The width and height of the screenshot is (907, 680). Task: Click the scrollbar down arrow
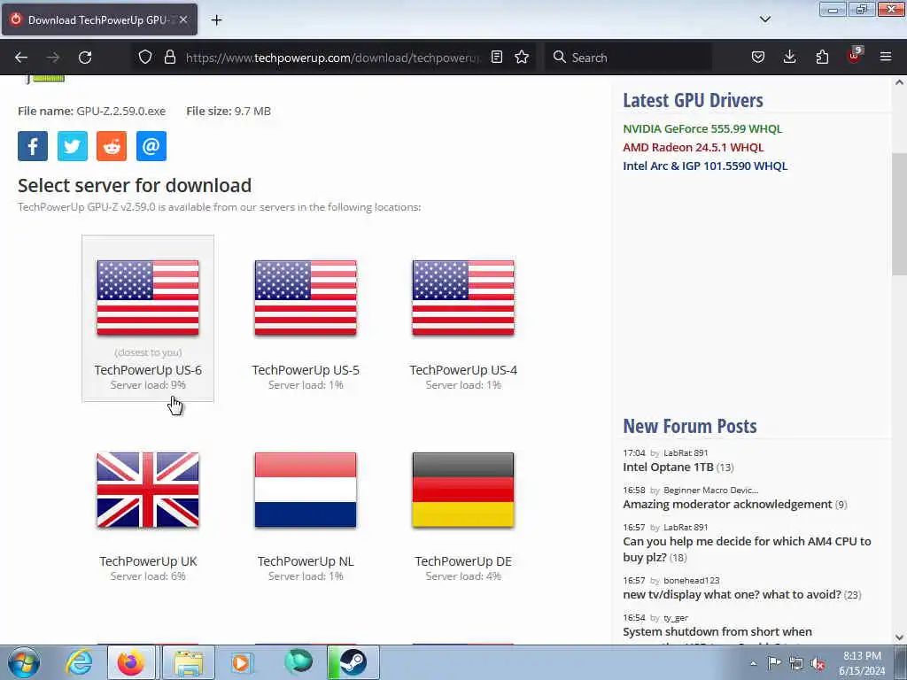[x=899, y=637]
